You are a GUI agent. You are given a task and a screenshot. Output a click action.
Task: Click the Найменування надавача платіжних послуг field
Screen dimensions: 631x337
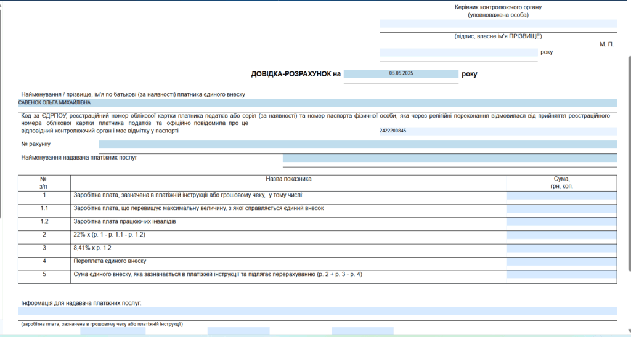(x=449, y=158)
